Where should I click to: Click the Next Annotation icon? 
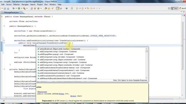[x=77, y=8]
